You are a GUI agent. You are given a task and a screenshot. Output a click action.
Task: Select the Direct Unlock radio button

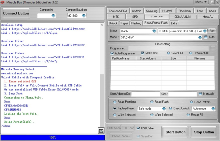pyautogui.click(x=171, y=108)
